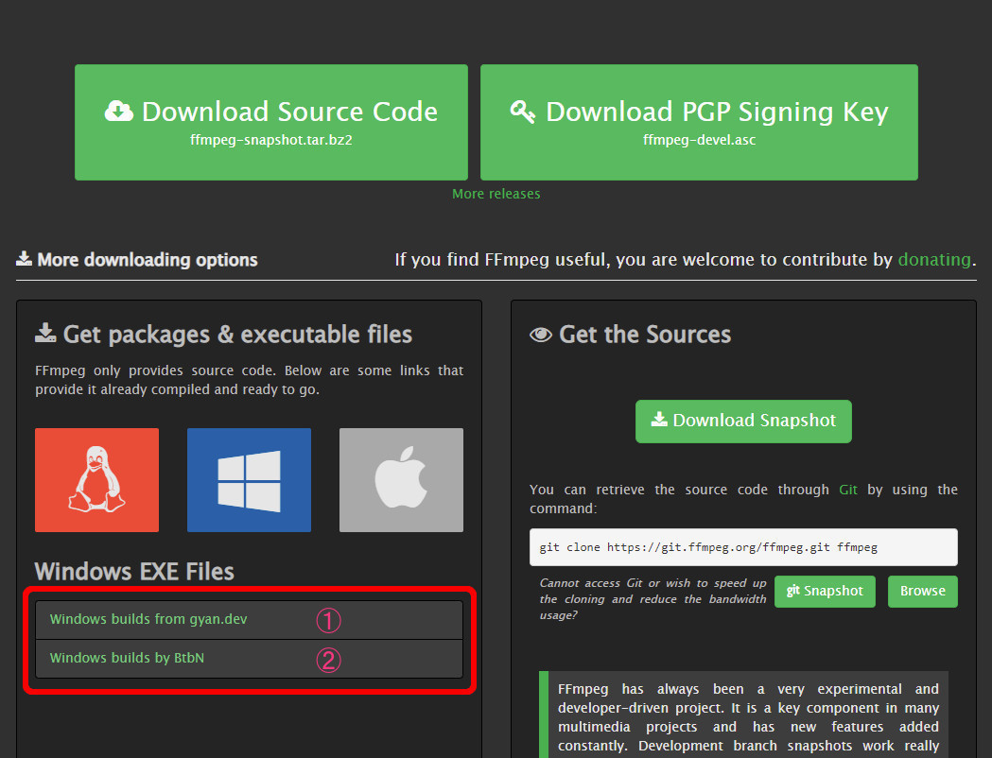Click the ffmpeg-devel.asc filename text
Screen dimensions: 992x758
[699, 140]
